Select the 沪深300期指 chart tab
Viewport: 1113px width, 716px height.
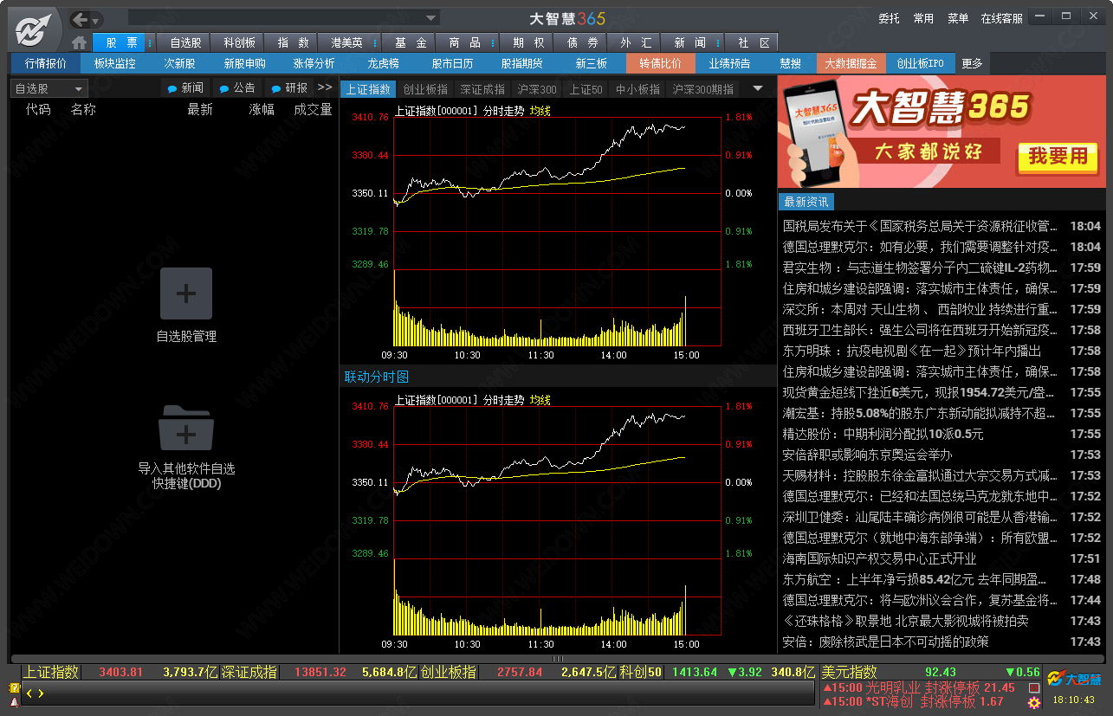pyautogui.click(x=702, y=89)
